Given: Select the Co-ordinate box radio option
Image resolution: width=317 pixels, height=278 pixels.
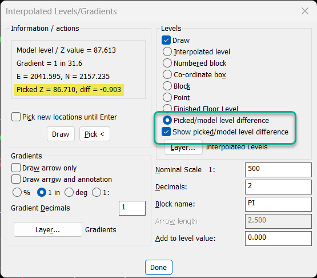Looking at the screenshot, I should tap(167, 74).
